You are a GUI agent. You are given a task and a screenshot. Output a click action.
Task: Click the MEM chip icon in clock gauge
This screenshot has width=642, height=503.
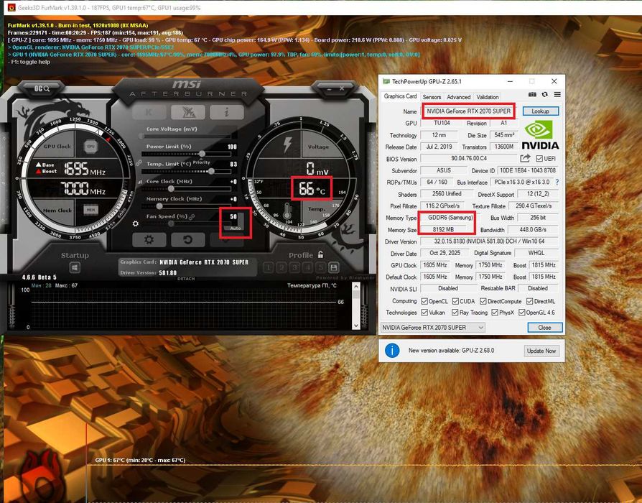(90, 210)
